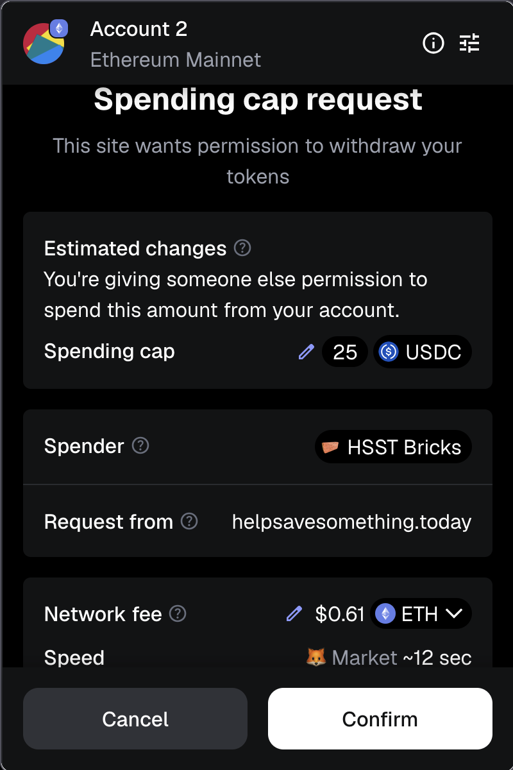Click the Market speed label
Viewport: 513px width, 770px height.
click(364, 658)
